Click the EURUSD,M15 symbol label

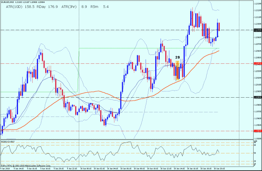point(8,3)
